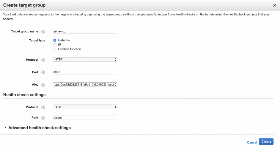
Task: Select the Instance target type
Action: pyautogui.click(x=55, y=40)
